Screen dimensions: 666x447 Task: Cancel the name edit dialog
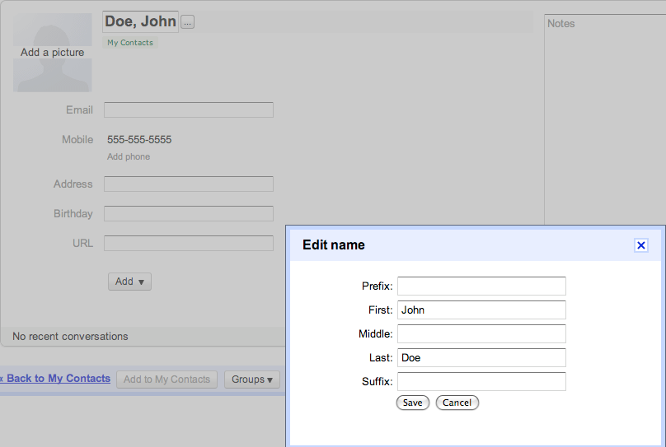point(457,403)
